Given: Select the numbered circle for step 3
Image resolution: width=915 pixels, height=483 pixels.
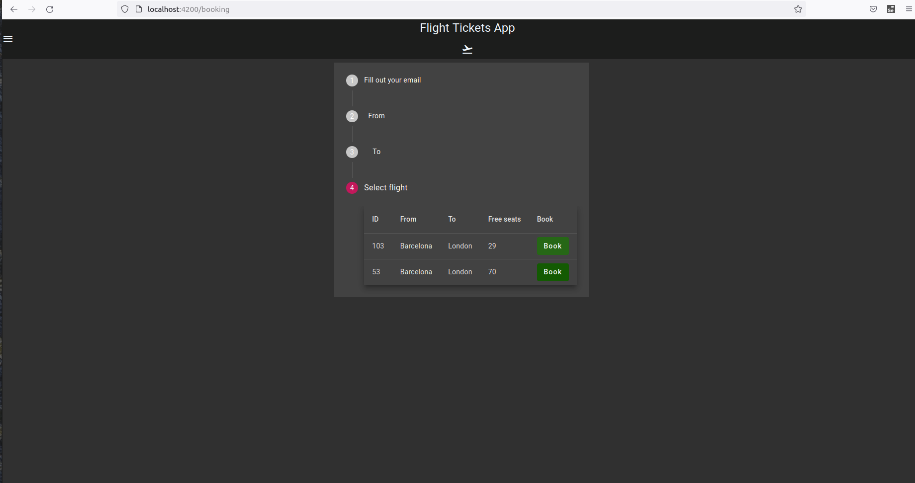Looking at the screenshot, I should click(x=352, y=152).
